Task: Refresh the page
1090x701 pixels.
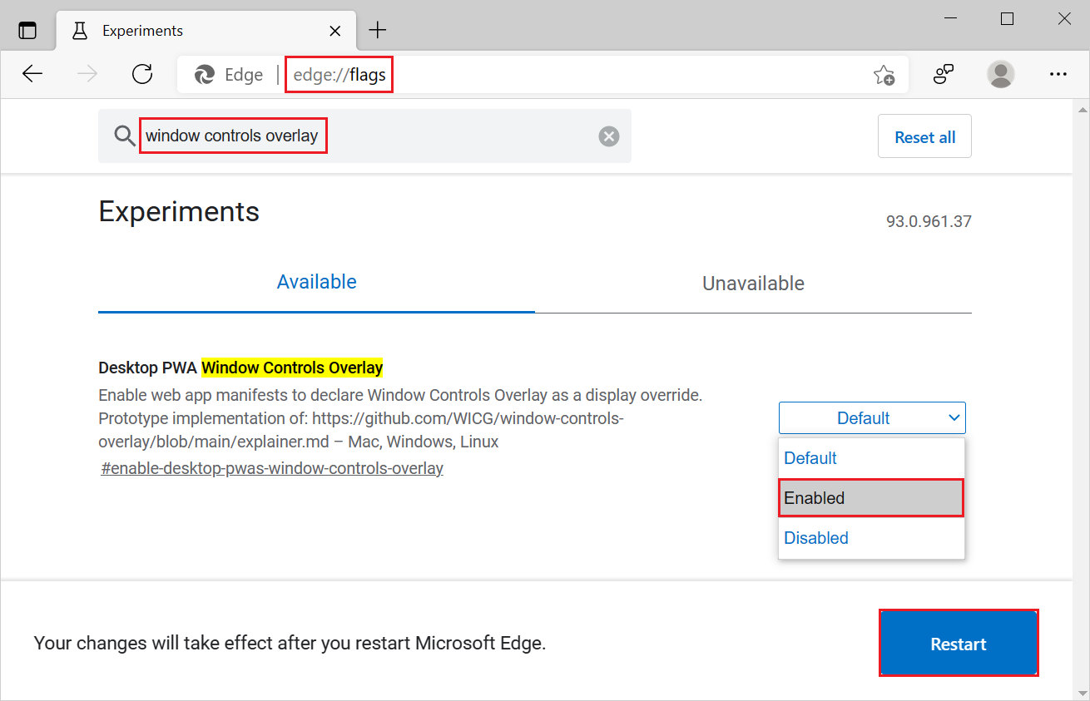Action: point(142,74)
